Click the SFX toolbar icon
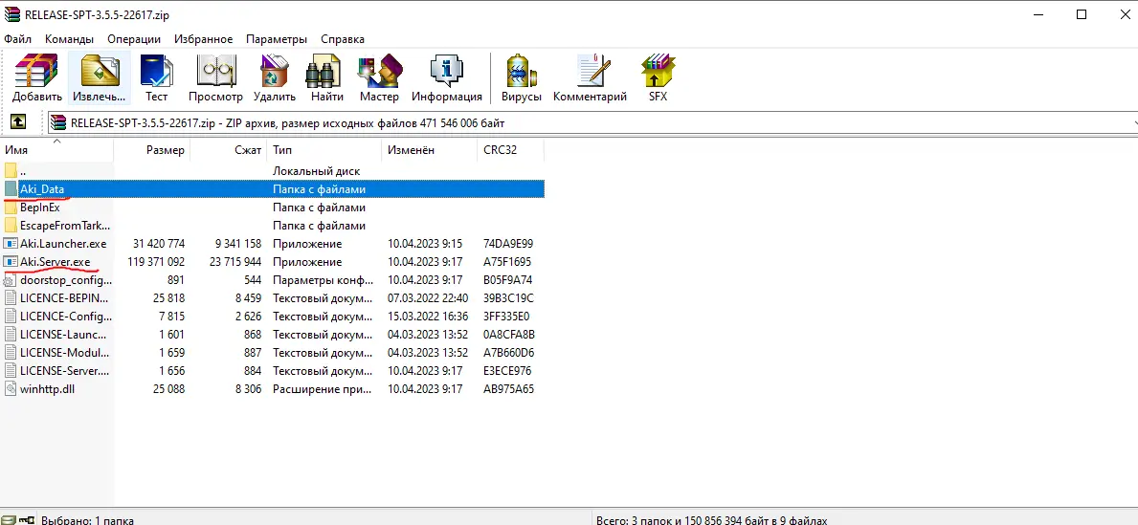 tap(658, 78)
